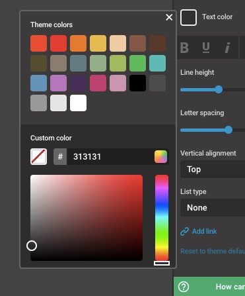Choose the teal theme color swatch
Viewport: 245px width, 296px height.
[157, 63]
